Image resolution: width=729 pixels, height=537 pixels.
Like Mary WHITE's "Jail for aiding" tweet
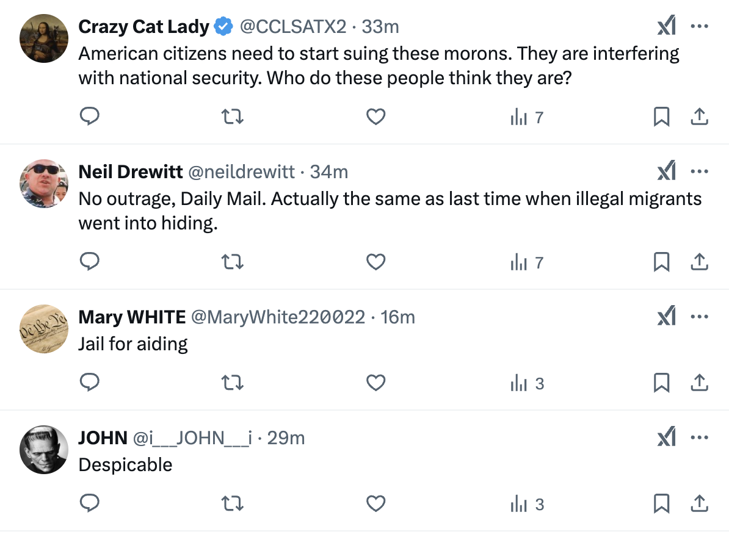click(x=375, y=383)
